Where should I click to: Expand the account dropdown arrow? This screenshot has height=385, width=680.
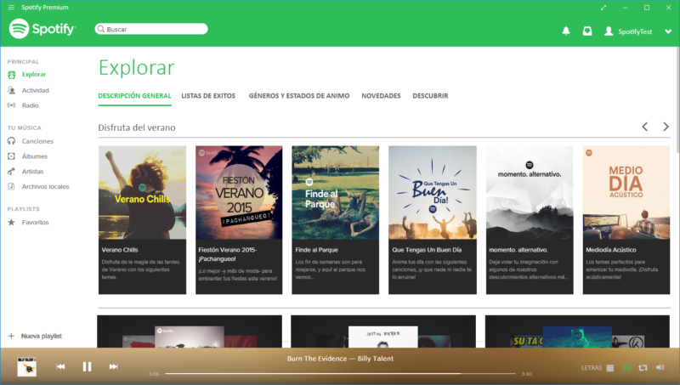pos(668,31)
